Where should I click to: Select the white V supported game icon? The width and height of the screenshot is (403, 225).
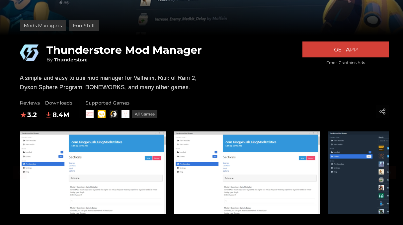click(x=125, y=114)
